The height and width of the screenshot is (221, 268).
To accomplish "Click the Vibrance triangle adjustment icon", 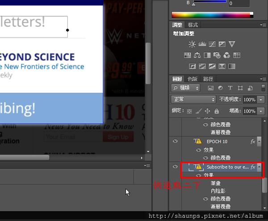I will pyautogui.click(x=232, y=44).
